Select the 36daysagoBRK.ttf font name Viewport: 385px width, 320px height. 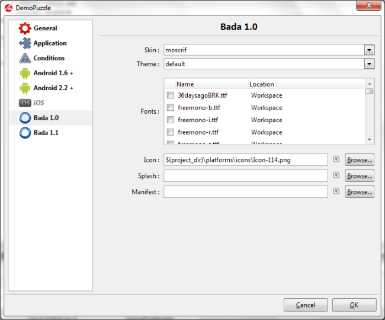203,95
